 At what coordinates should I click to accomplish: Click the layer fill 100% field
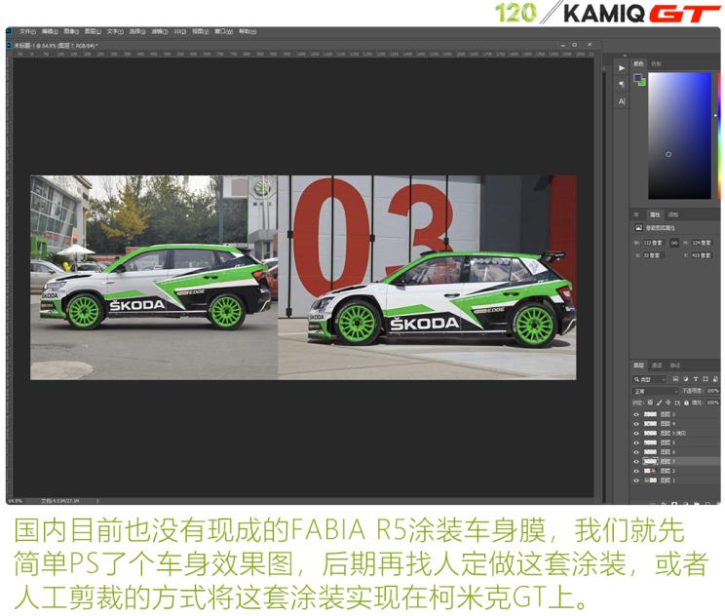pyautogui.click(x=712, y=403)
